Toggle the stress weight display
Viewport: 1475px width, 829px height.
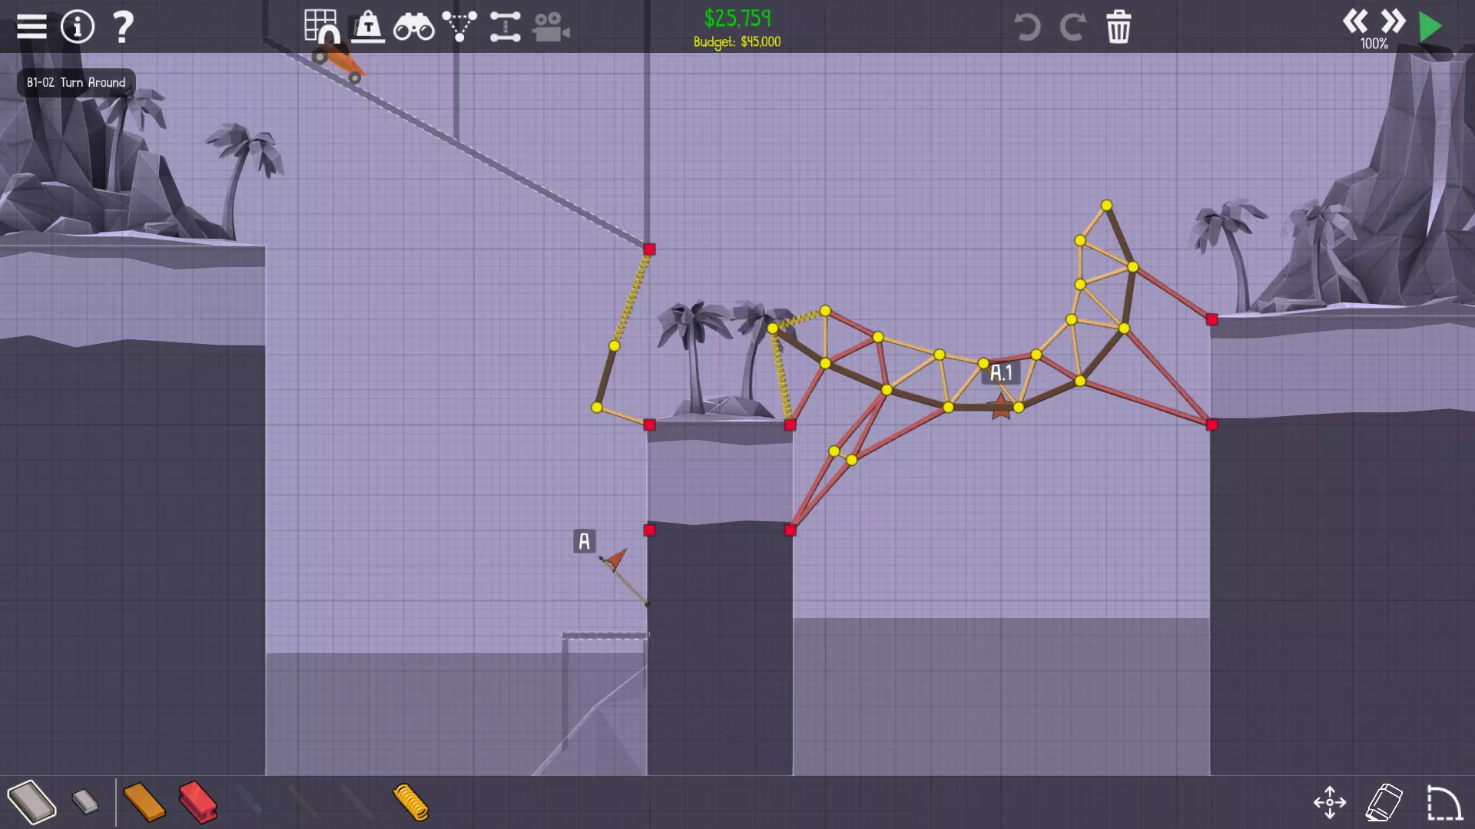click(369, 27)
